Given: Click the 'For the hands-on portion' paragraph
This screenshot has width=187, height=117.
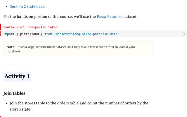Looking at the screenshot, I should 50,17.
